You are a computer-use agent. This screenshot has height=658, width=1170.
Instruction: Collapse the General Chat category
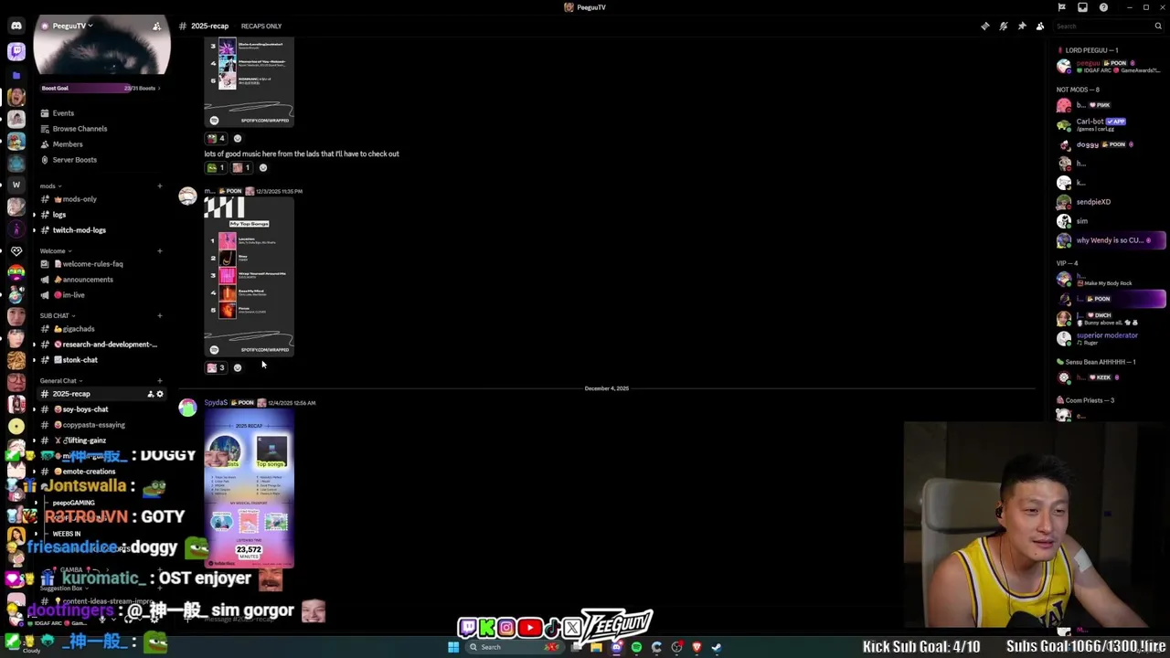(60, 380)
